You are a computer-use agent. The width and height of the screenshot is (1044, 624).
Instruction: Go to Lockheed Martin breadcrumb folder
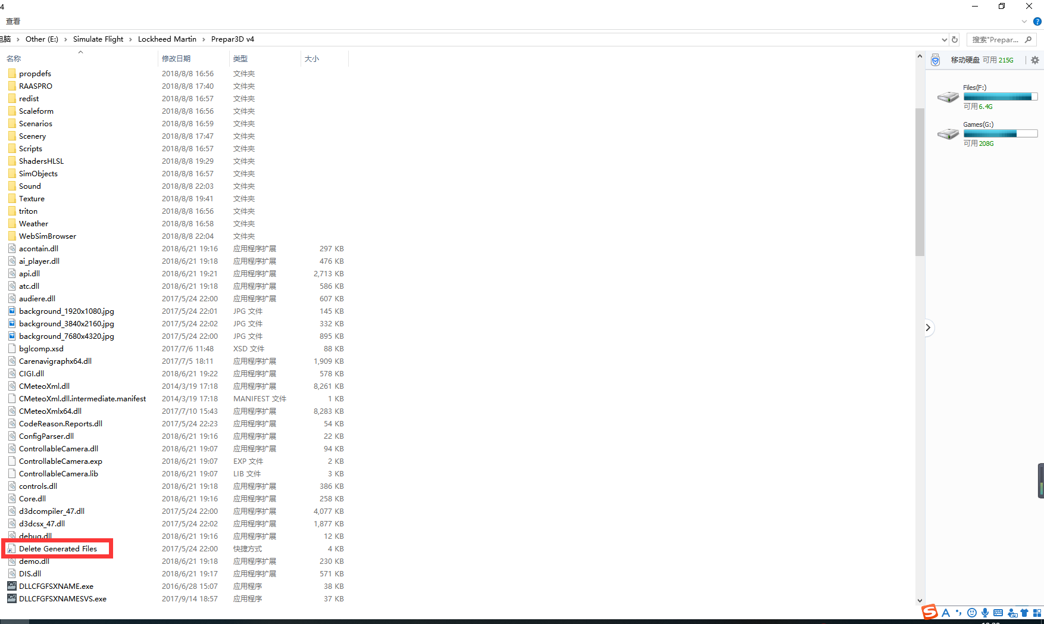(x=167, y=39)
